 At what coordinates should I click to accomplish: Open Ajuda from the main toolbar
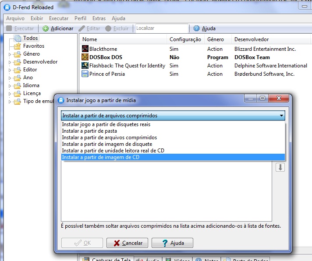pos(205,28)
